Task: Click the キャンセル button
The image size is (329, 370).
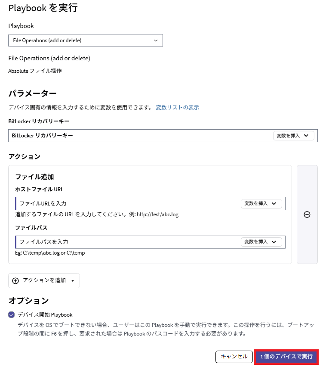Action: (x=234, y=357)
